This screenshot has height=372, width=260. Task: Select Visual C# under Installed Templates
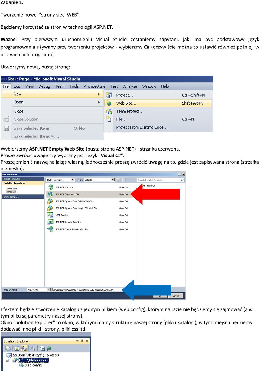(11, 192)
